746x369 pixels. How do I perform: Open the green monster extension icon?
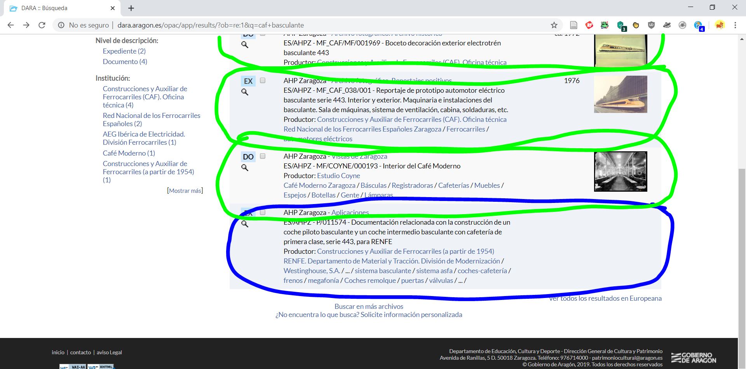pos(605,25)
